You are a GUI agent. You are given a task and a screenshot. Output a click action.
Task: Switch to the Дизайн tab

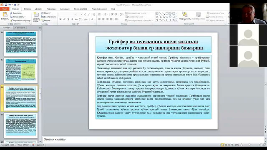tap(39, 9)
